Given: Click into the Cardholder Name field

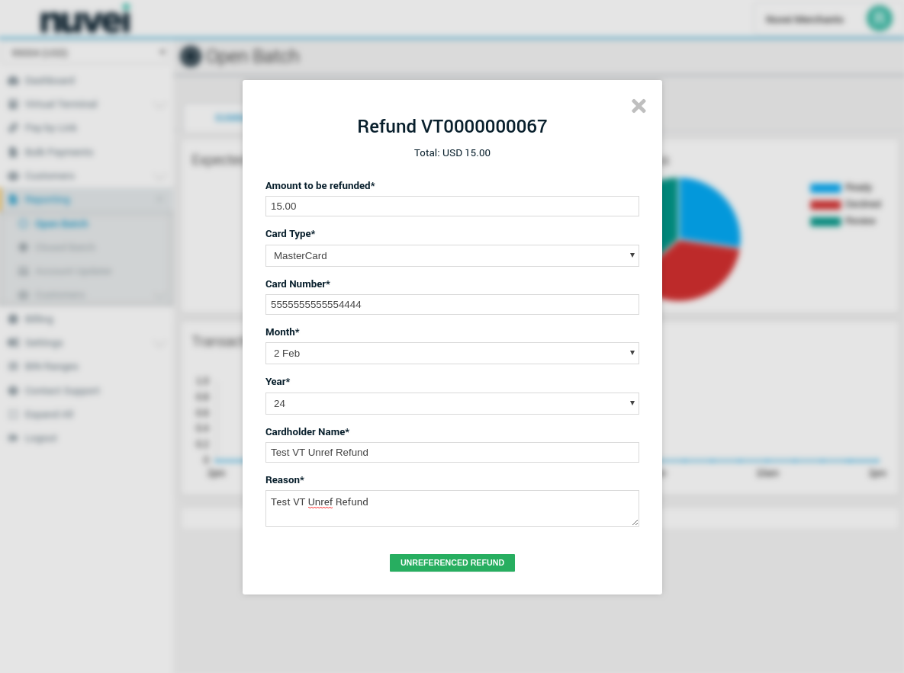Looking at the screenshot, I should 452,453.
